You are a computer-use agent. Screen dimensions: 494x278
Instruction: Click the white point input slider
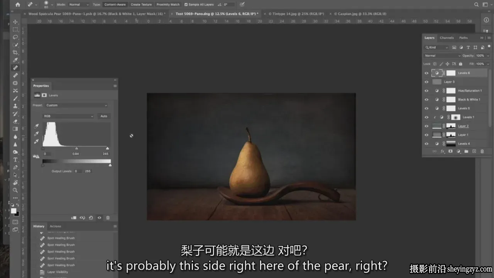(x=107, y=148)
